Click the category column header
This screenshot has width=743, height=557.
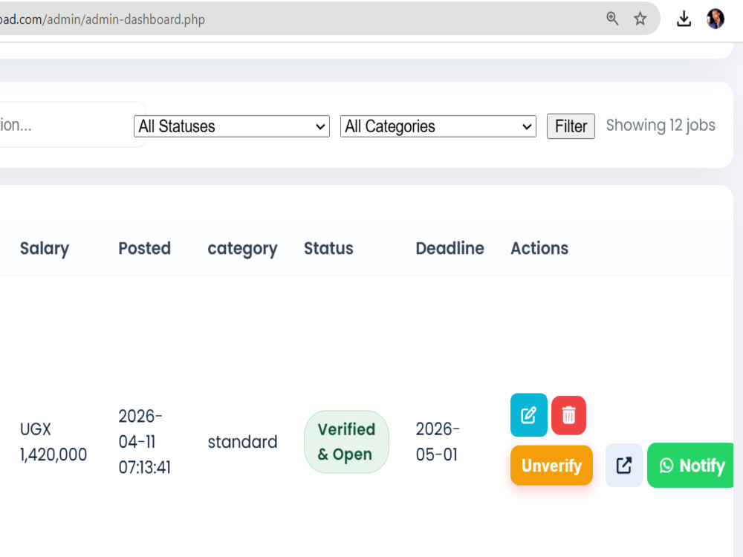coord(243,249)
